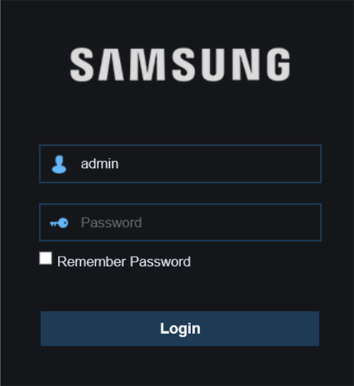Activate the admin username text box
This screenshot has height=386, width=354.
pos(181,164)
